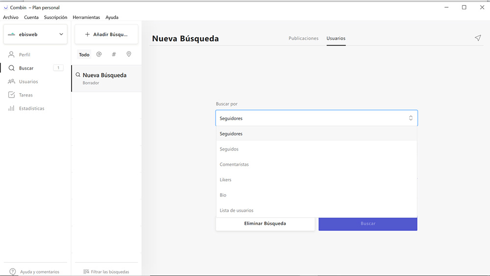Select the Todo filter tab
The width and height of the screenshot is (490, 276).
click(84, 54)
